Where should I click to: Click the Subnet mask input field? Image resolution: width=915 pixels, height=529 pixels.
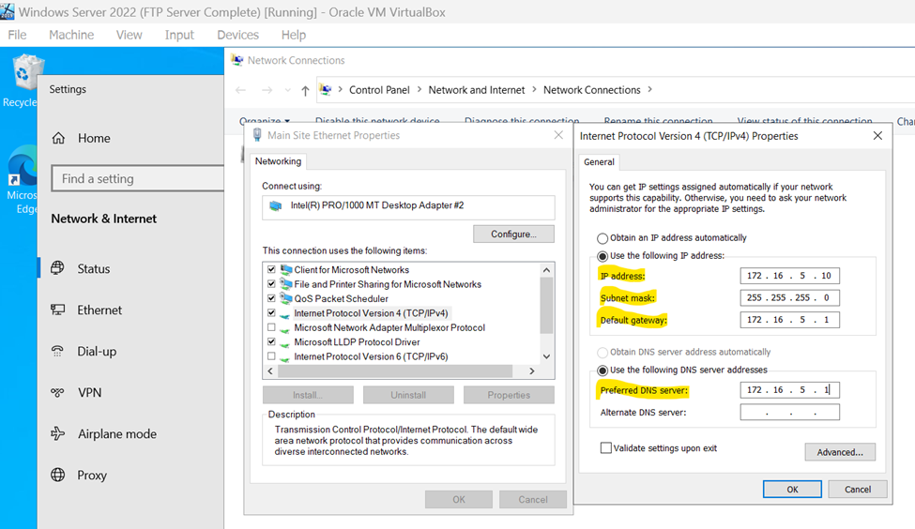[x=789, y=297]
